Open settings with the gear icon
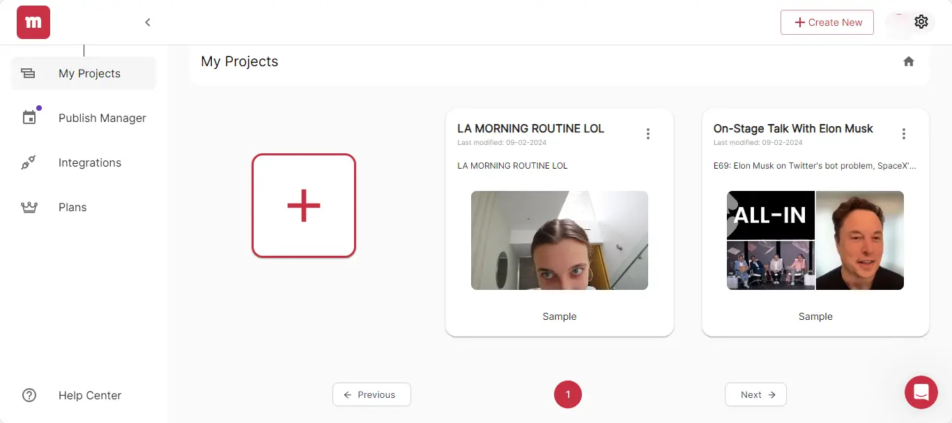952x423 pixels. point(921,22)
